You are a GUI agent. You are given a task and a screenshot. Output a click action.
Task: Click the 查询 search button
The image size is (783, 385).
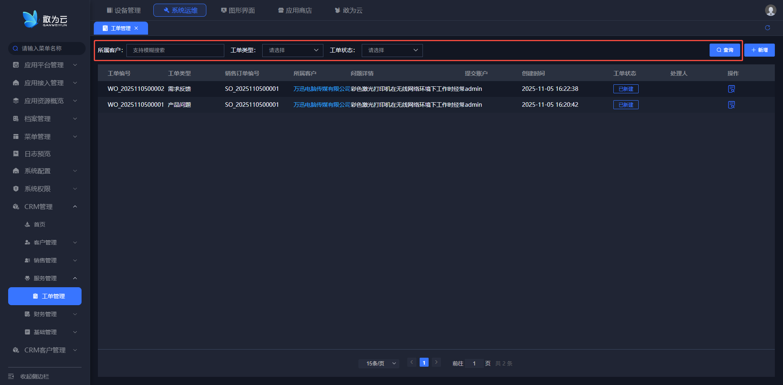(x=725, y=50)
